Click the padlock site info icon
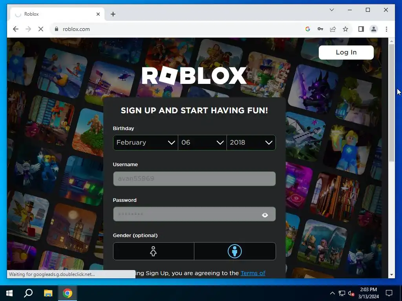The width and height of the screenshot is (402, 301). point(57,29)
